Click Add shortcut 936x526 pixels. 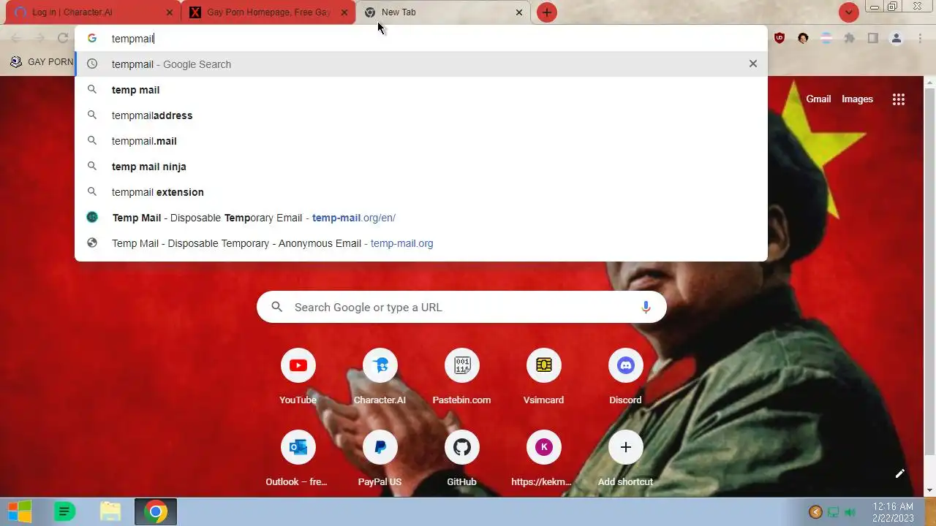pos(625,459)
